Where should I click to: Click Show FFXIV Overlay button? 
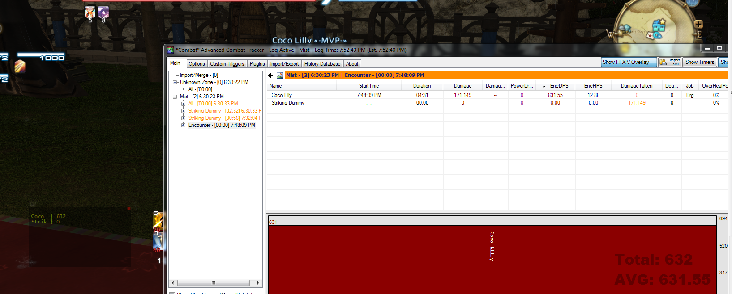629,62
